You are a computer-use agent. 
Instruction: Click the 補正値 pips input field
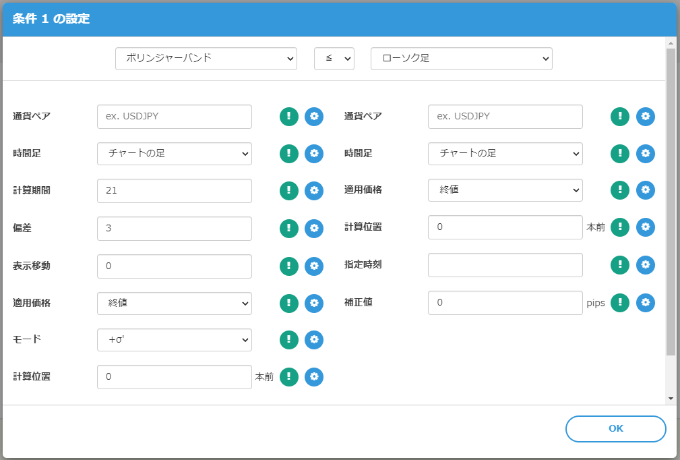coord(505,303)
